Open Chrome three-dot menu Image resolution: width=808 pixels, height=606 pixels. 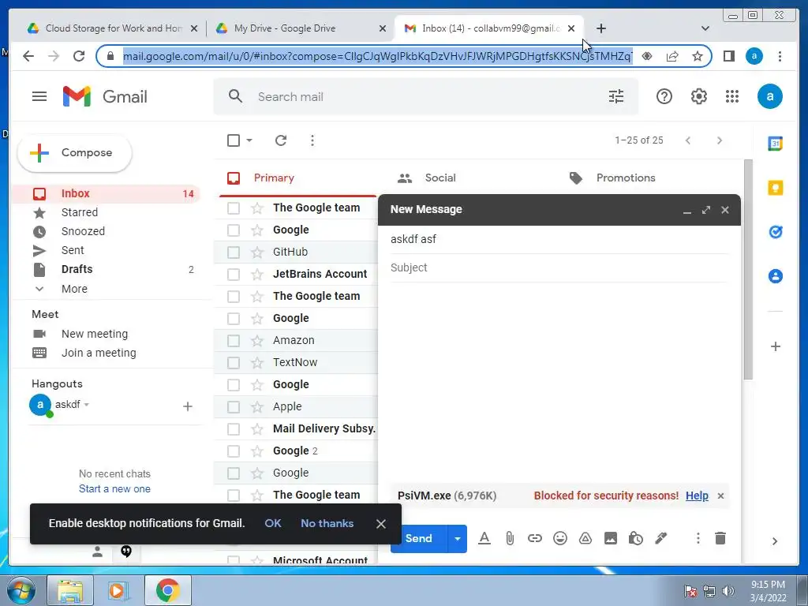[780, 56]
